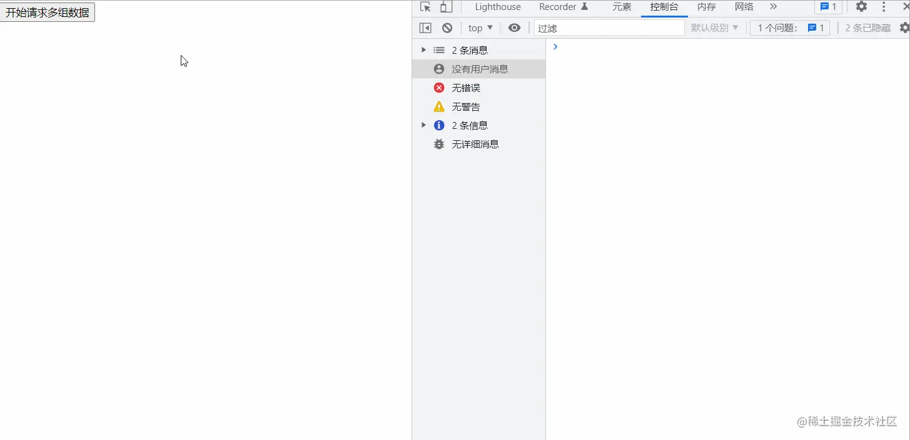Viewport: 910px width, 440px height.
Task: Select the 没有用户消息 sidebar row
Action: [x=478, y=69]
